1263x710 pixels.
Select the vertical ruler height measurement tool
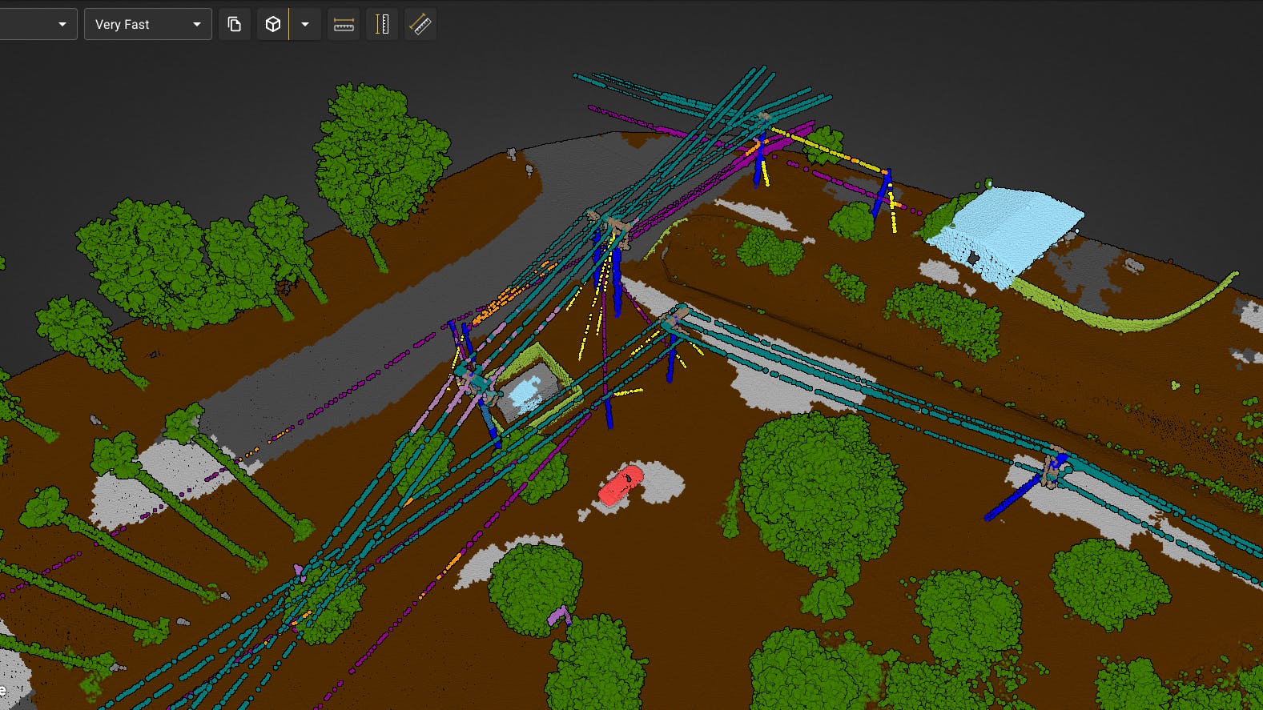pyautogui.click(x=382, y=24)
